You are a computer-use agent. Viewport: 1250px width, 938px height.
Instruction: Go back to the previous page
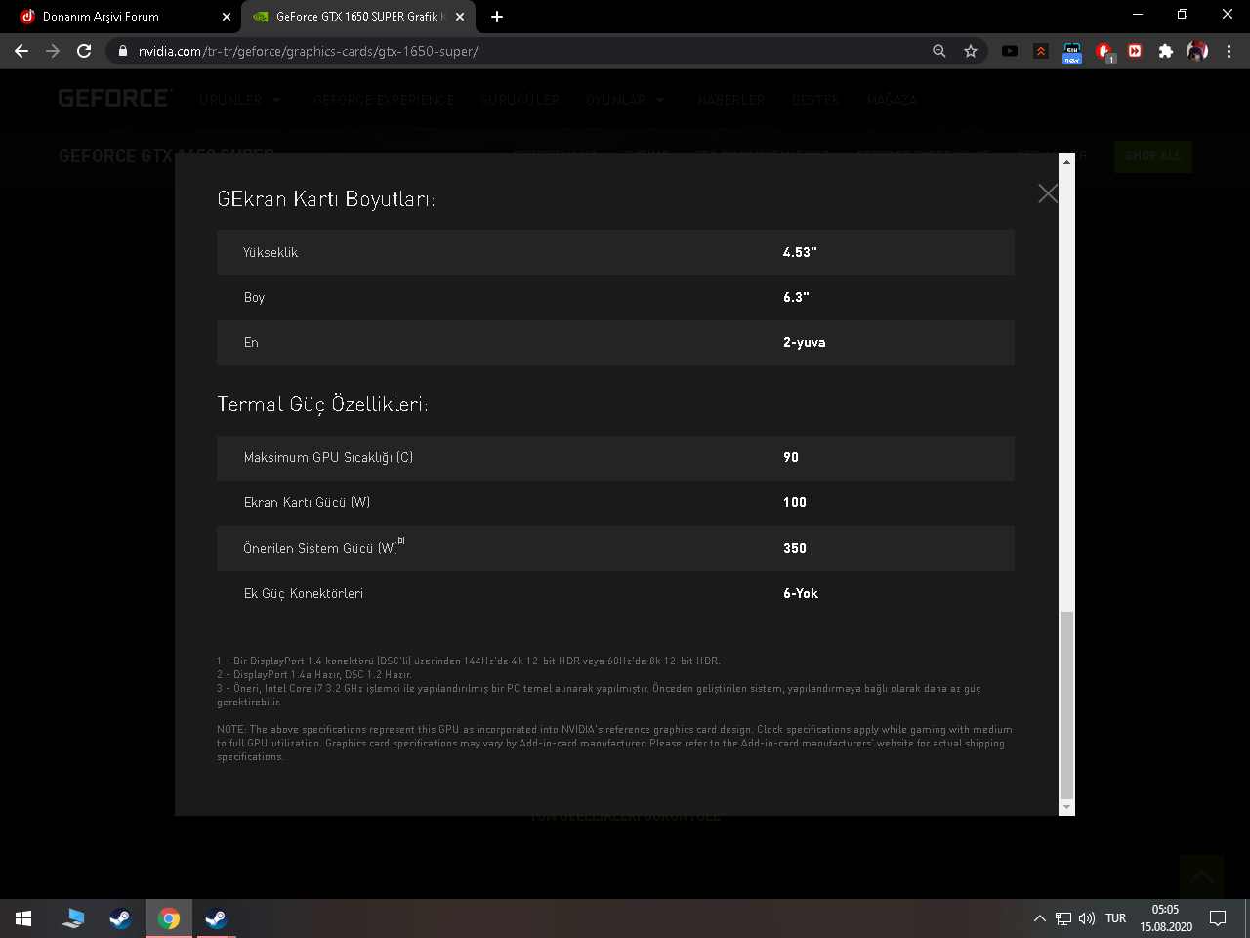coord(21,51)
